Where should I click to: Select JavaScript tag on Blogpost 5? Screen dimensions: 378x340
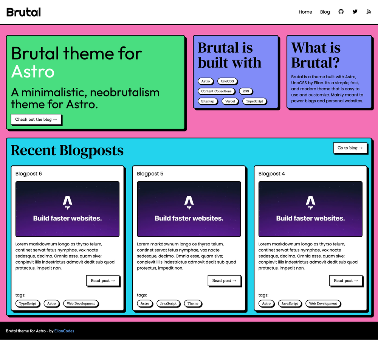click(x=168, y=304)
